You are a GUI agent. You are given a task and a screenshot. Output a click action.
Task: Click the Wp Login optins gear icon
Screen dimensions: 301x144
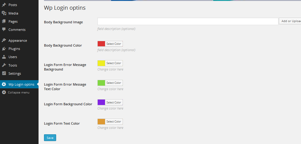[x=4, y=84]
